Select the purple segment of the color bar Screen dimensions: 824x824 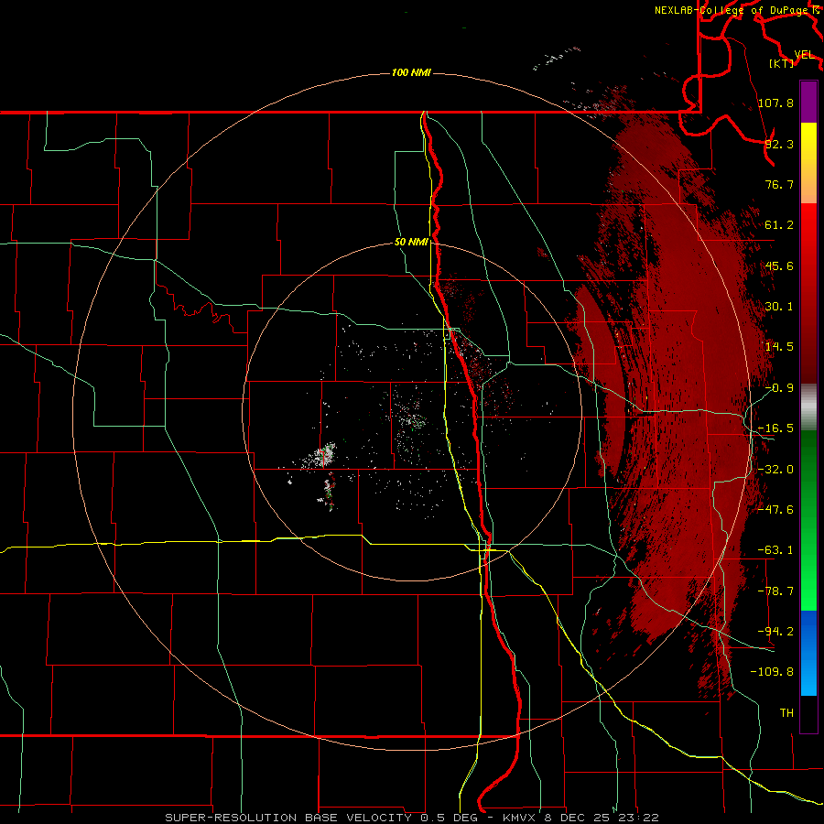click(x=808, y=102)
